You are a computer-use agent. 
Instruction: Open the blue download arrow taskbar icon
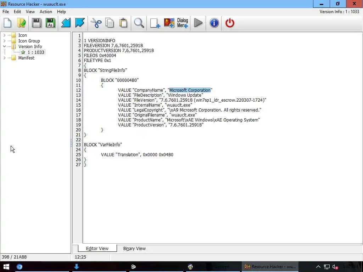(x=77, y=267)
